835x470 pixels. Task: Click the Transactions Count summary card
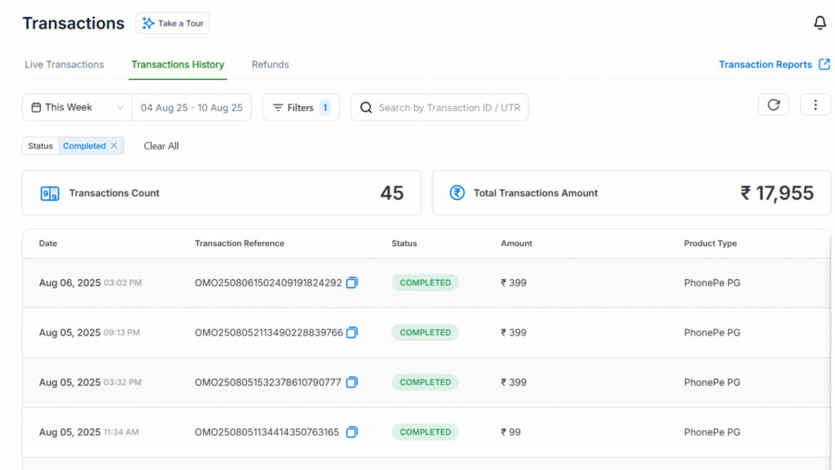[x=221, y=193]
